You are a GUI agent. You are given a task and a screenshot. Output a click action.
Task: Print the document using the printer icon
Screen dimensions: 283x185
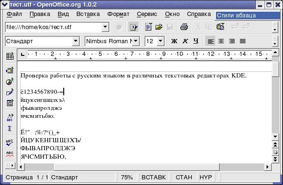(x=184, y=27)
